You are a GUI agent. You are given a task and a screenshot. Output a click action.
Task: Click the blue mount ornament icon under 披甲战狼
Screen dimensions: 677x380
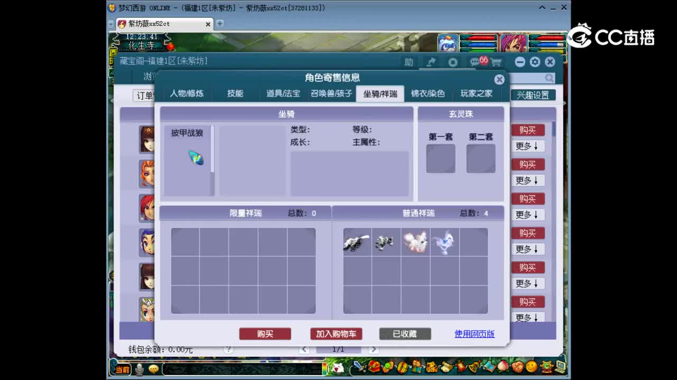tap(196, 157)
